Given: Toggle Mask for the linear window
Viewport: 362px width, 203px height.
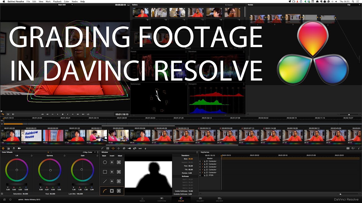Looking at the screenshot, I should point(119,172).
